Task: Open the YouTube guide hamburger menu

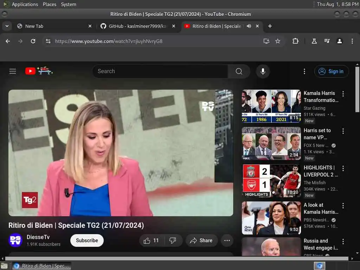Action: [x=13, y=71]
